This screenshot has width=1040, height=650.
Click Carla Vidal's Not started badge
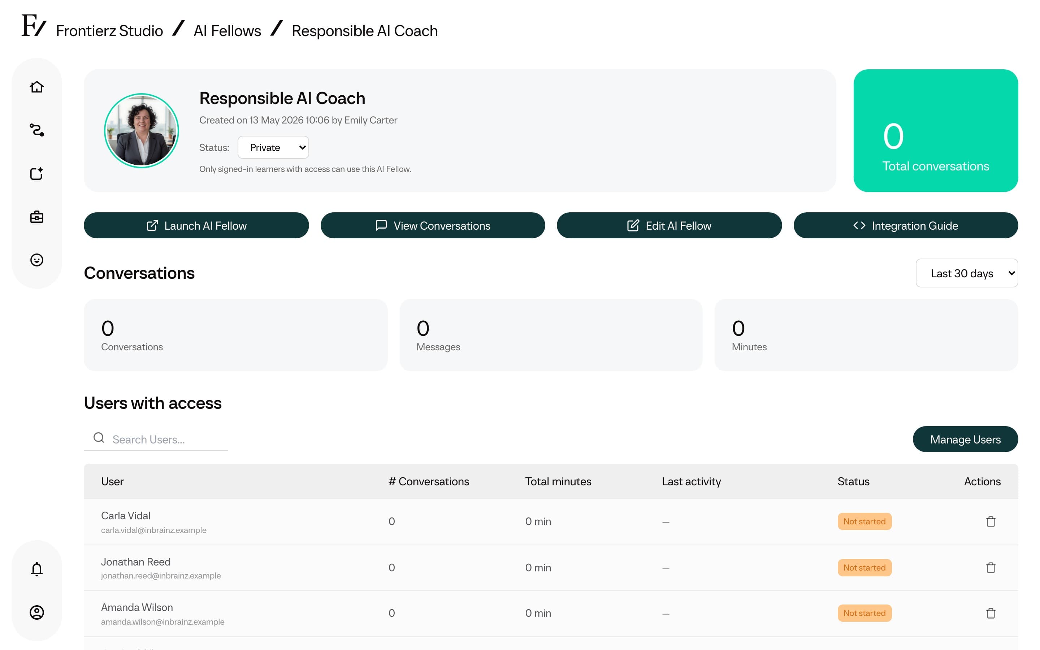coord(864,521)
